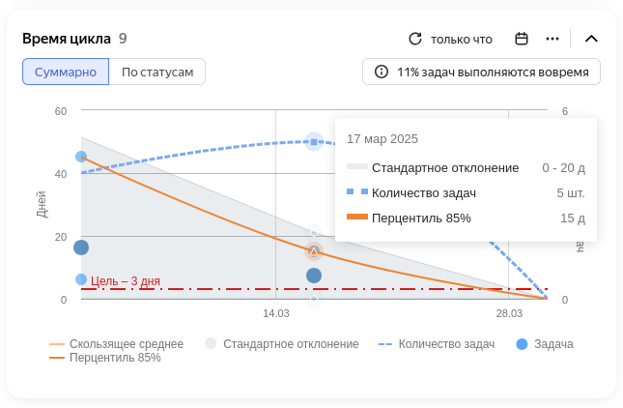
Task: Open the calendar date picker icon
Action: tap(522, 39)
